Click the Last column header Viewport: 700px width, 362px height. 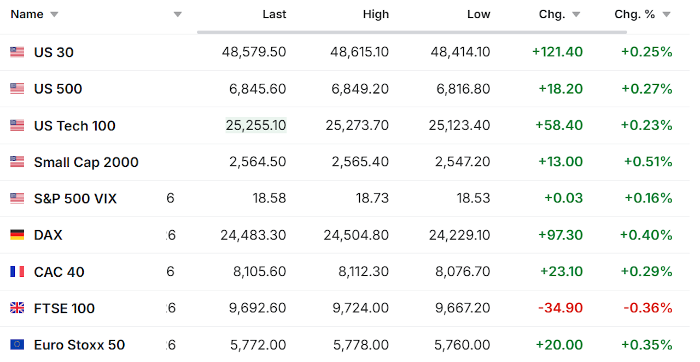274,15
